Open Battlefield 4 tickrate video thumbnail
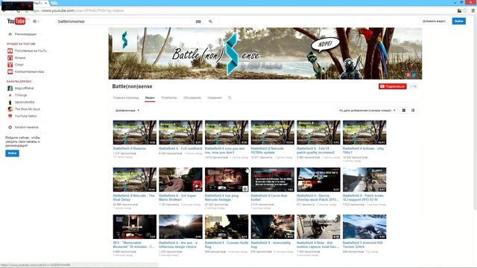The width and height of the screenshot is (477, 268). pyautogui.click(x=364, y=133)
